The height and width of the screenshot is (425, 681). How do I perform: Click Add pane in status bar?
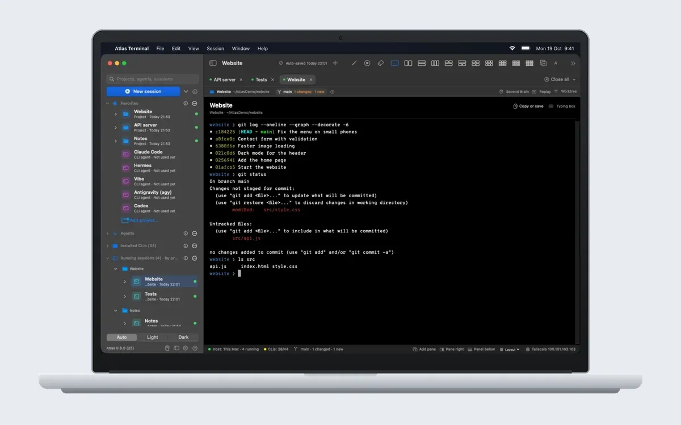pyautogui.click(x=424, y=350)
